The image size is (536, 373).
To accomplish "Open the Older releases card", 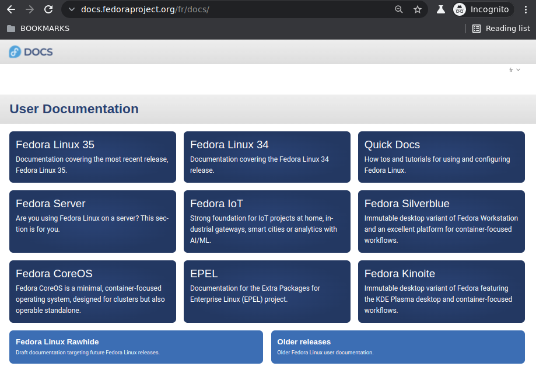I will (x=398, y=347).
